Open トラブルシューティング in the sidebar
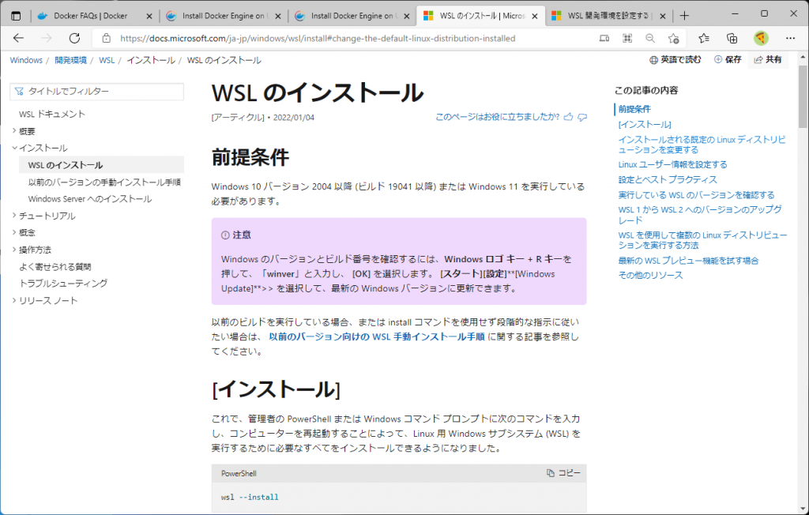Image resolution: width=809 pixels, height=515 pixels. coord(63,284)
